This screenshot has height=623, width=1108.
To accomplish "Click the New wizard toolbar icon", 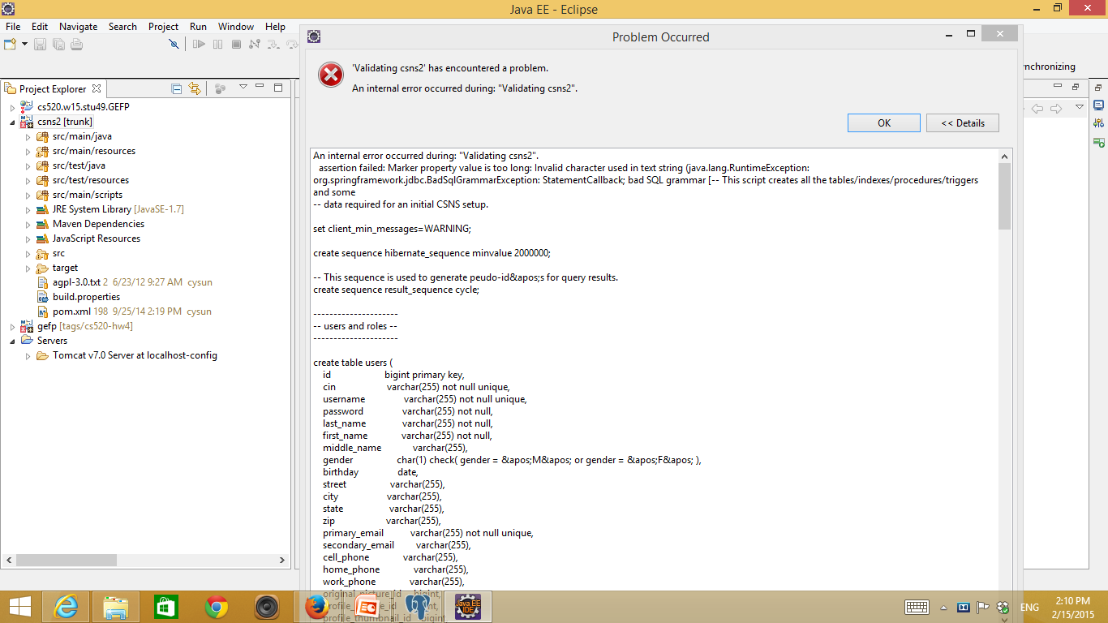I will 10,44.
